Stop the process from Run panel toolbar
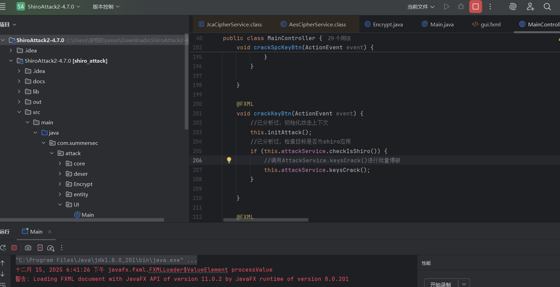The height and width of the screenshot is (287, 560). [14, 248]
